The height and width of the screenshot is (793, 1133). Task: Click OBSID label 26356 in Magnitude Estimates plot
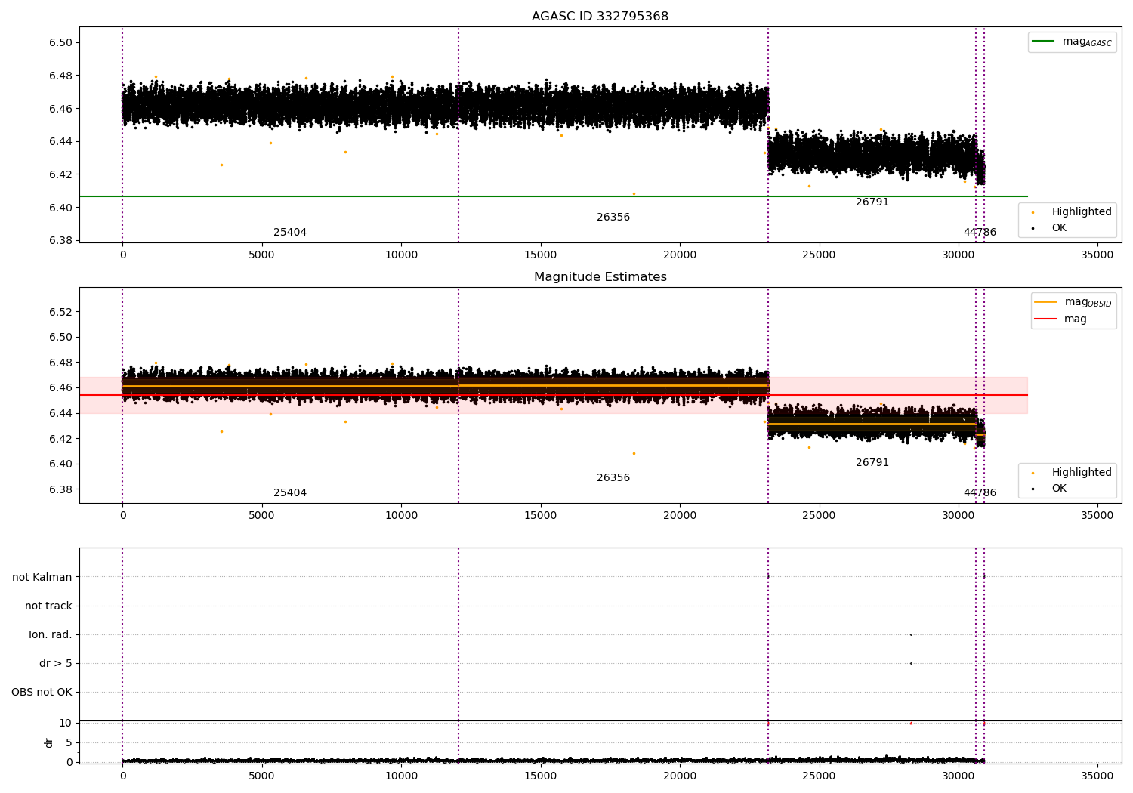click(x=613, y=478)
